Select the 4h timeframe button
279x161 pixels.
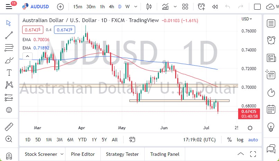coord(111,7)
